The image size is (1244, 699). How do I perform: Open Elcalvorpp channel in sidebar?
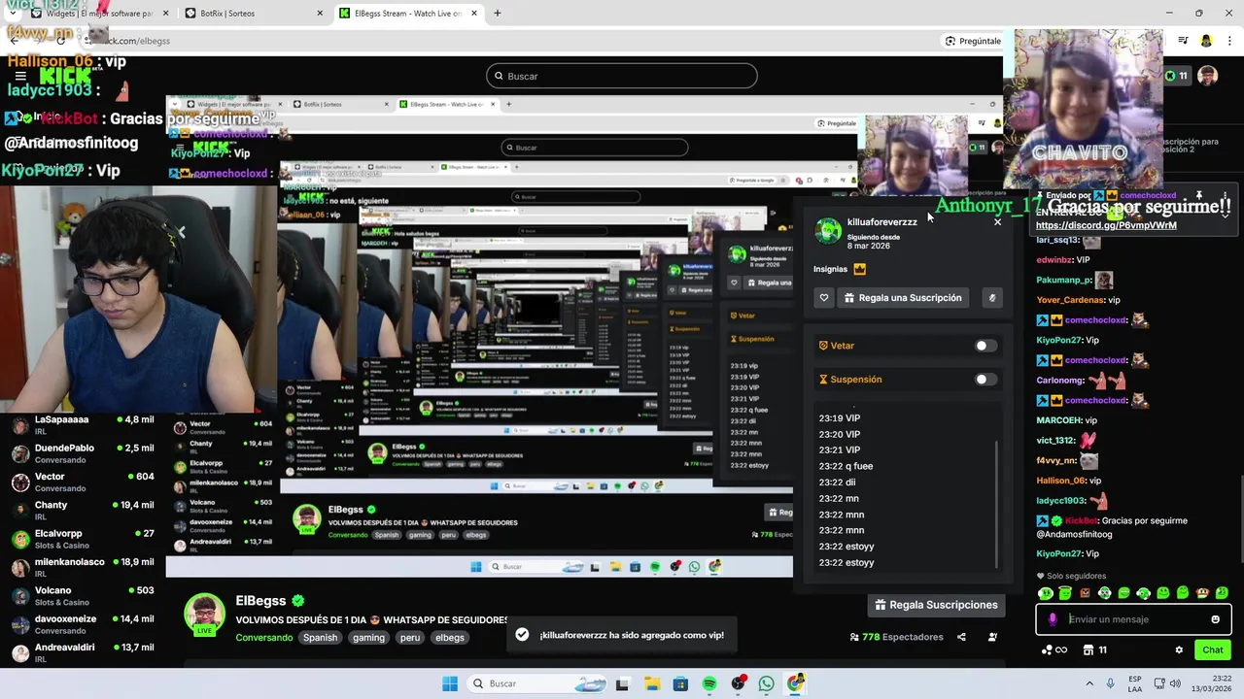point(83,539)
